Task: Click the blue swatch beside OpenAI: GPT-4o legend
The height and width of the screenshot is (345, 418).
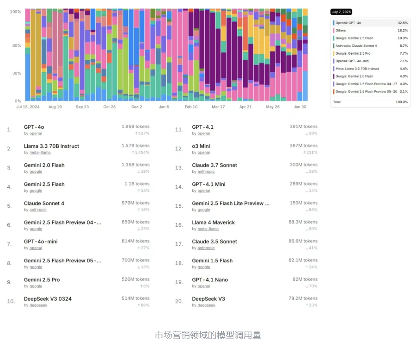Action: point(334,23)
